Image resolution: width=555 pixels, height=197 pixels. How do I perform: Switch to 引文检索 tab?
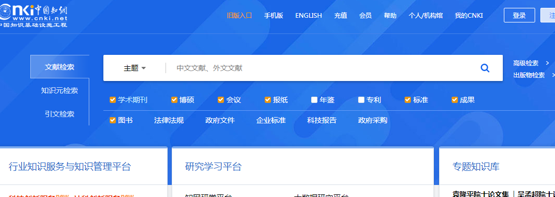click(60, 114)
